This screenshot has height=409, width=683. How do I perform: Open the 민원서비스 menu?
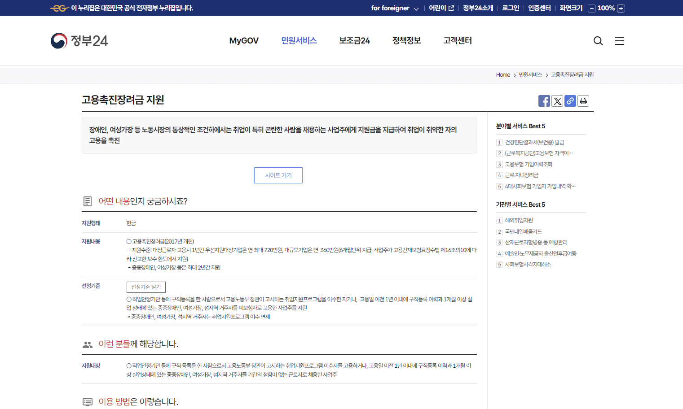tap(299, 40)
